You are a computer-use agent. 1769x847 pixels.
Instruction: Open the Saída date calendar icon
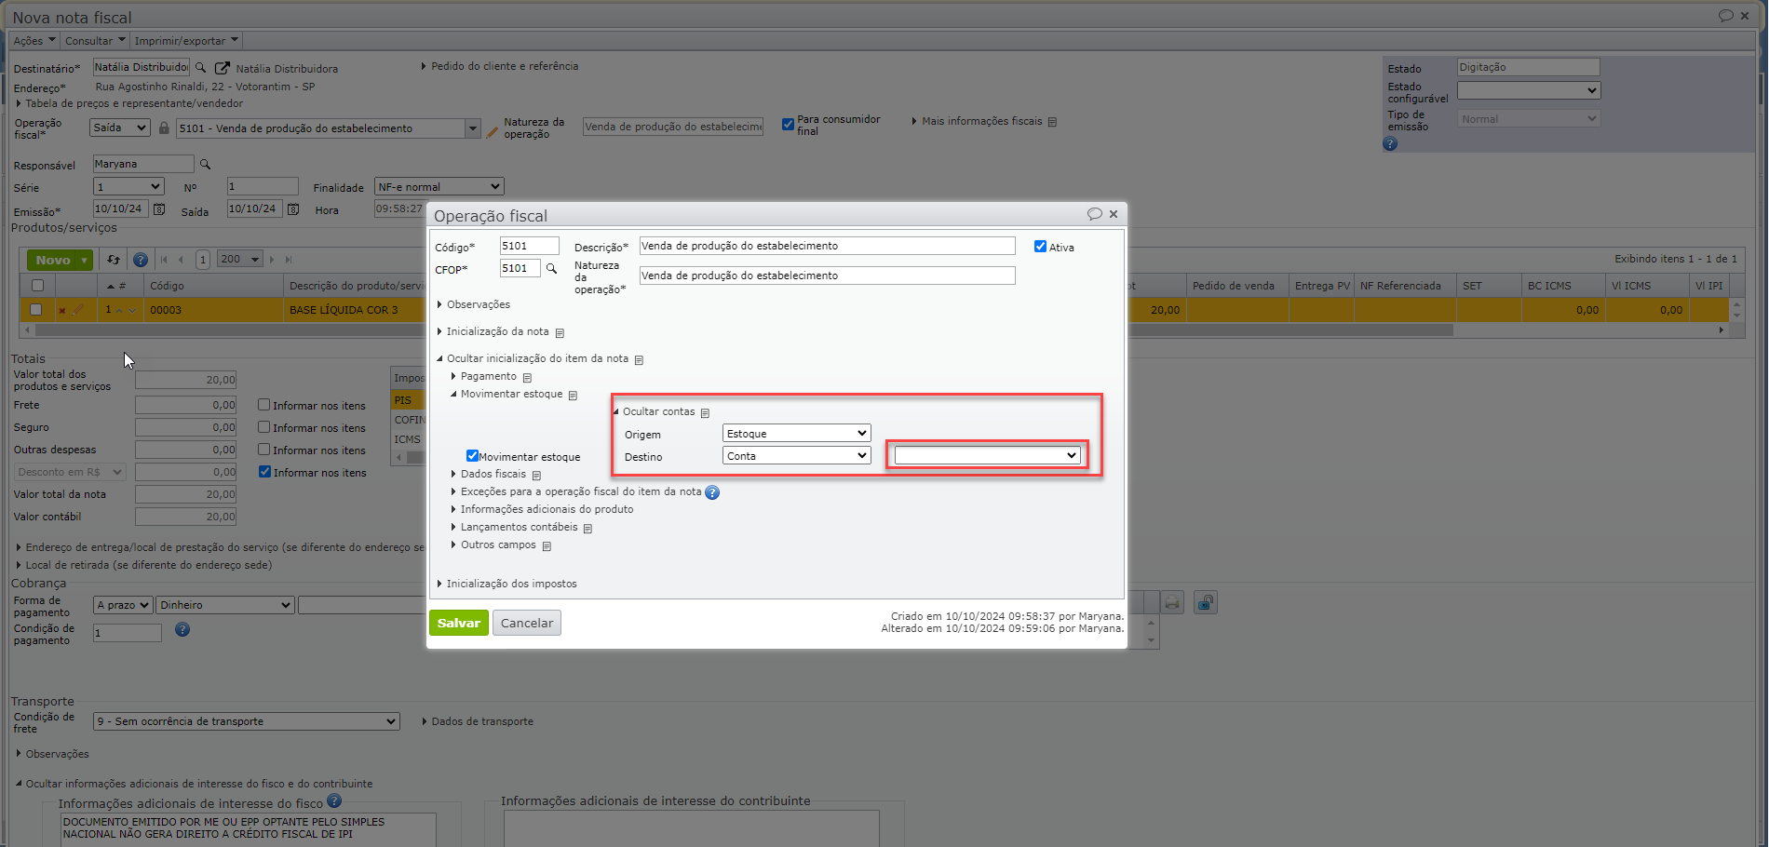[293, 209]
